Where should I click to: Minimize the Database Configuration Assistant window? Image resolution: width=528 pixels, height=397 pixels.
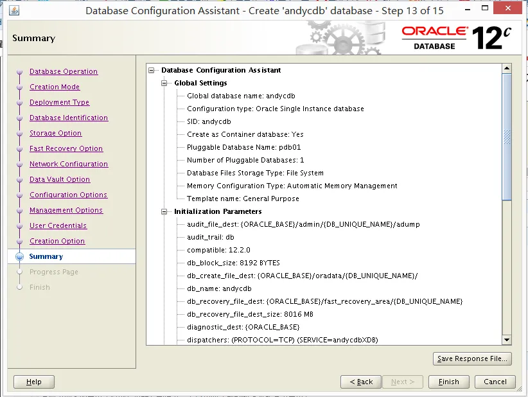[468, 9]
